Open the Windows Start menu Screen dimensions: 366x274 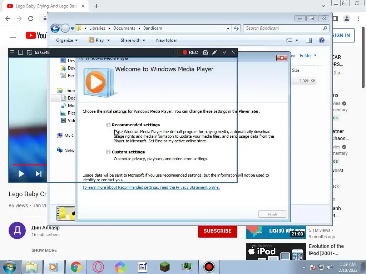[x=10, y=267]
